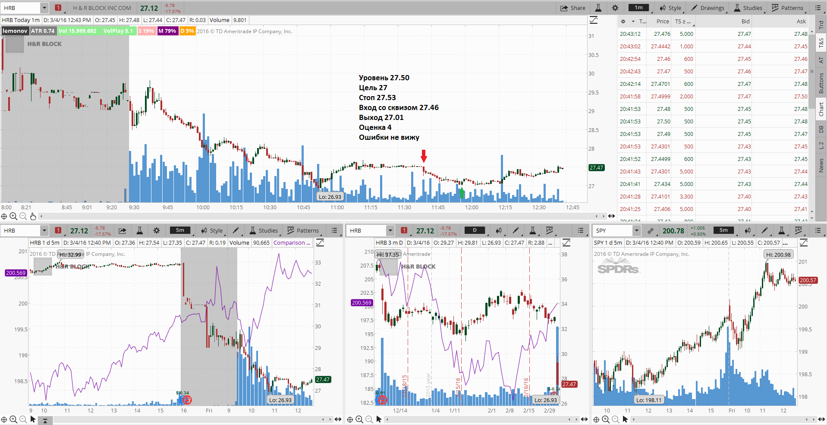Click flask icon next to share in bottom-left chart
The height and width of the screenshot is (425, 827).
click(139, 230)
